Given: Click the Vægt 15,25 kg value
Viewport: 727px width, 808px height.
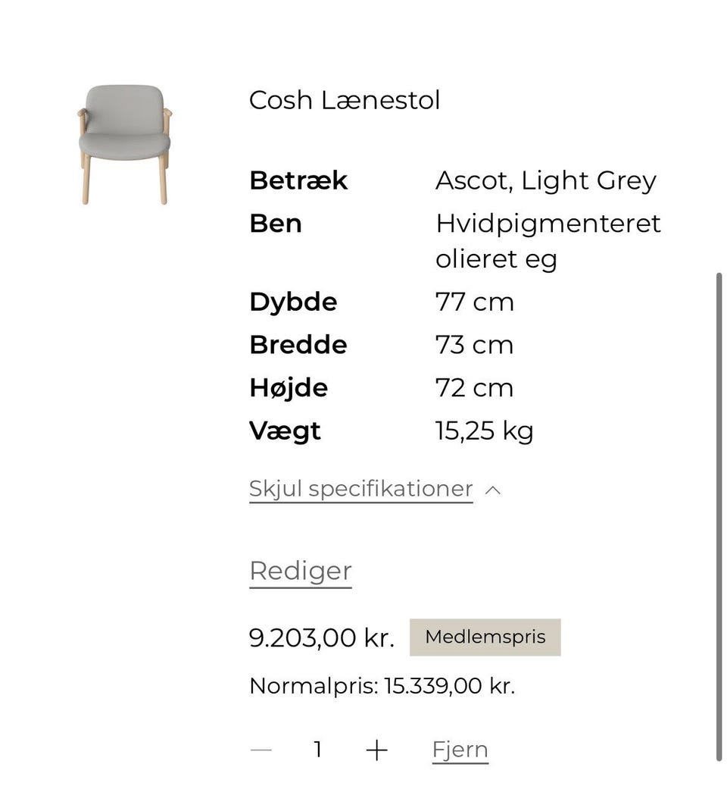Looking at the screenshot, I should point(484,431).
